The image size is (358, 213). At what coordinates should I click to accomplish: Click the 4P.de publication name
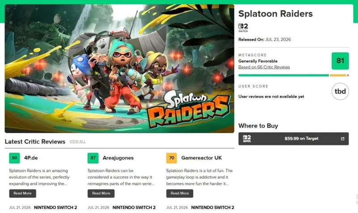pos(31,158)
